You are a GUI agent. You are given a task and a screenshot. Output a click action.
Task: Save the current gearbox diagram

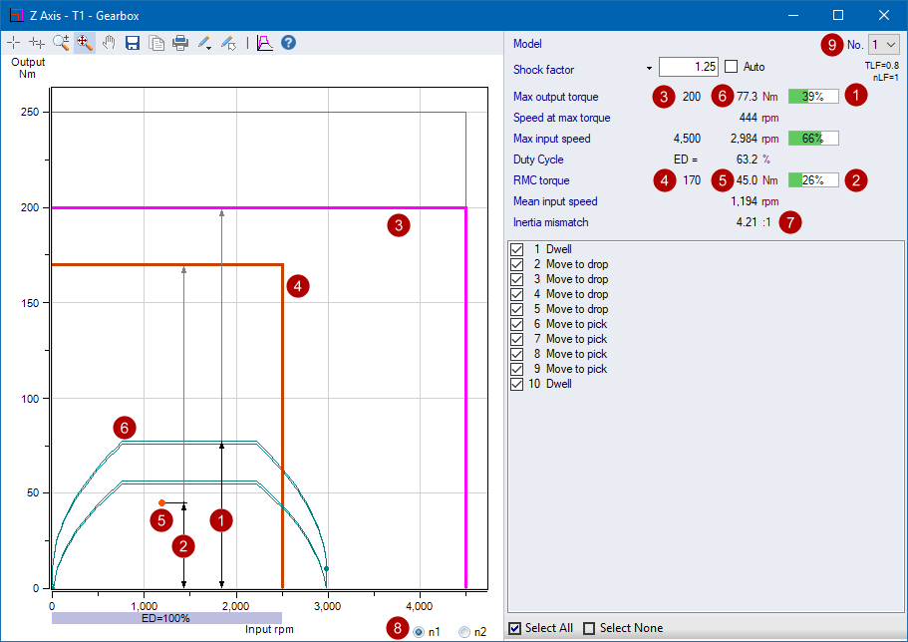[x=132, y=42]
